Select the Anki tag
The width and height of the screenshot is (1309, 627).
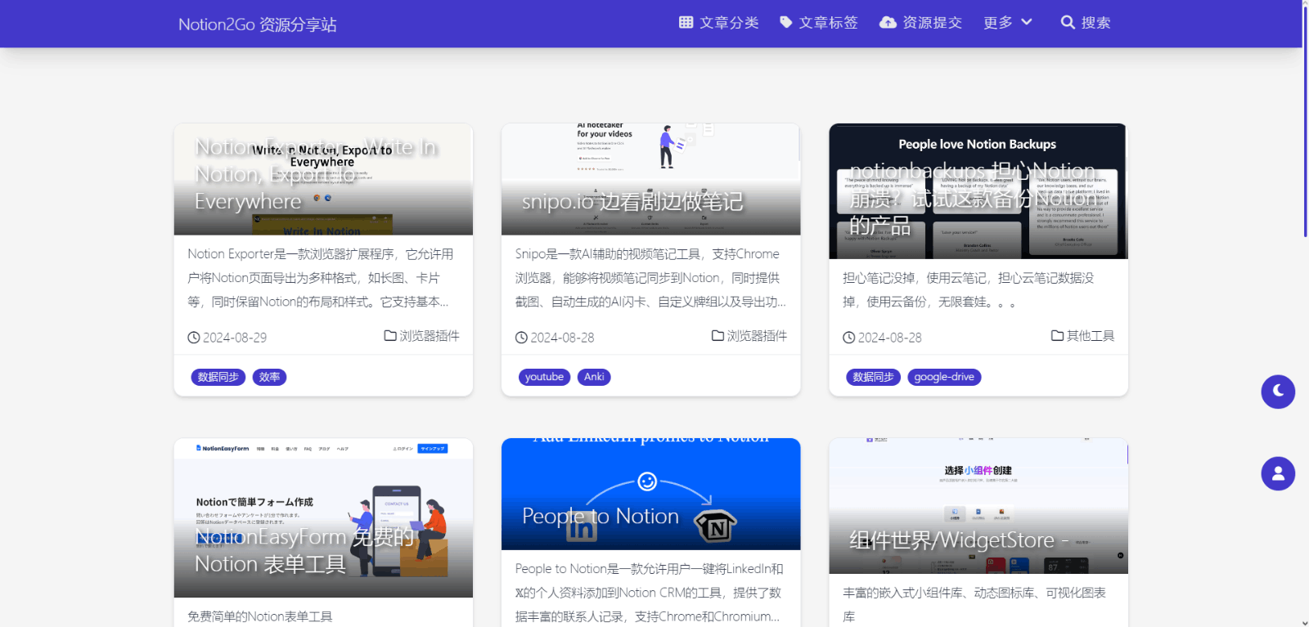tap(594, 377)
